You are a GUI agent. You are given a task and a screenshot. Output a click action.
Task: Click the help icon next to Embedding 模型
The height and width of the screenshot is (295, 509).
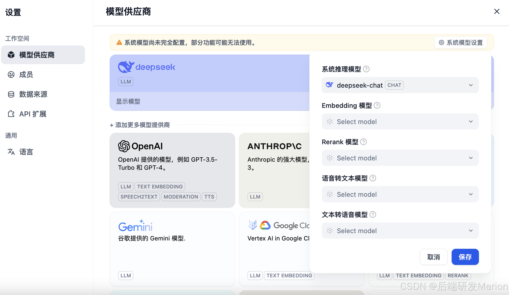click(377, 105)
